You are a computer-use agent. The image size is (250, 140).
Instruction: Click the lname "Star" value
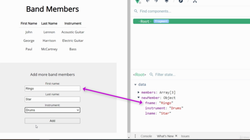tap(165, 113)
